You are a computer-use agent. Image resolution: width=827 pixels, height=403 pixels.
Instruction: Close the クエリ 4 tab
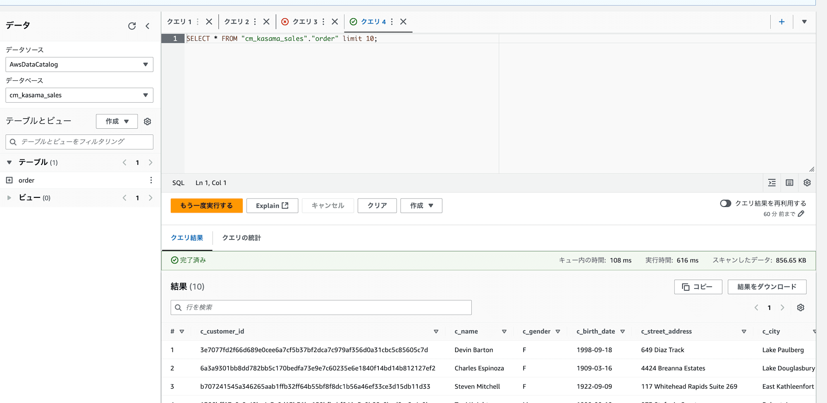(x=403, y=22)
